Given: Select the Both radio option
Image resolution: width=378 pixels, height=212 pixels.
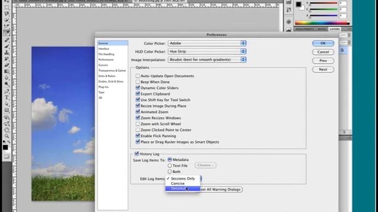Looking at the screenshot, I should coord(170,171).
